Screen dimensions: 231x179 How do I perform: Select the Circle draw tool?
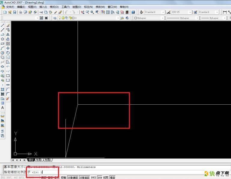2,53
